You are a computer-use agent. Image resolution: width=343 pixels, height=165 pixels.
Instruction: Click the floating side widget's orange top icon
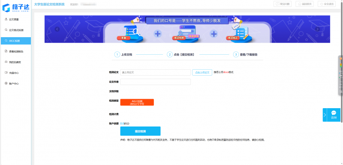click(341, 59)
